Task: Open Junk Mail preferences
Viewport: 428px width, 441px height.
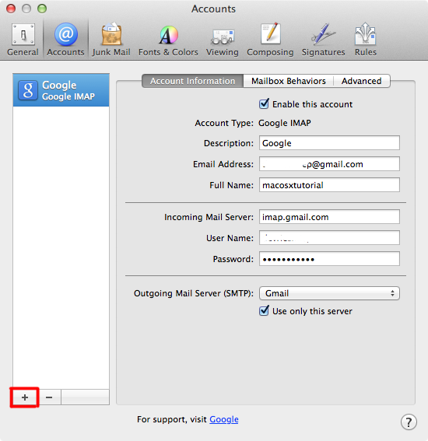Action: (x=111, y=40)
